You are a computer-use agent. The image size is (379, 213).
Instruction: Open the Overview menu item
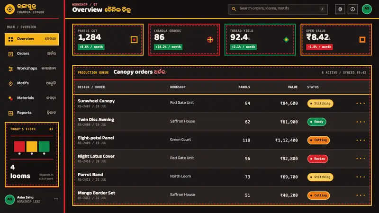coord(32,39)
